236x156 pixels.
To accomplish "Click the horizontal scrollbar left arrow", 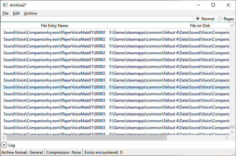I will 4,137.
